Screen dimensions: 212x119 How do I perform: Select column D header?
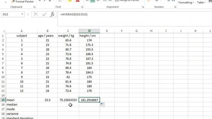(89, 31)
